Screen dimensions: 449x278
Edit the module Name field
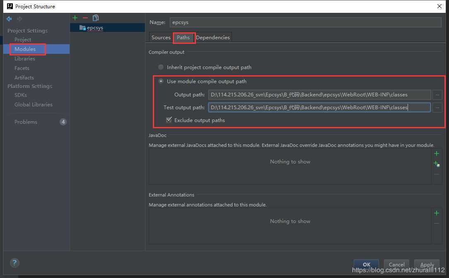pyautogui.click(x=306, y=22)
